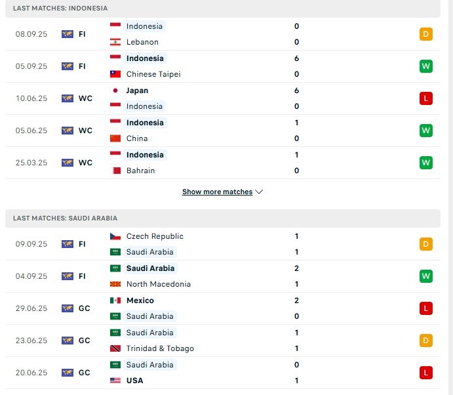
Task: Click the Trinidad & Tobago flag icon
Action: (x=115, y=348)
